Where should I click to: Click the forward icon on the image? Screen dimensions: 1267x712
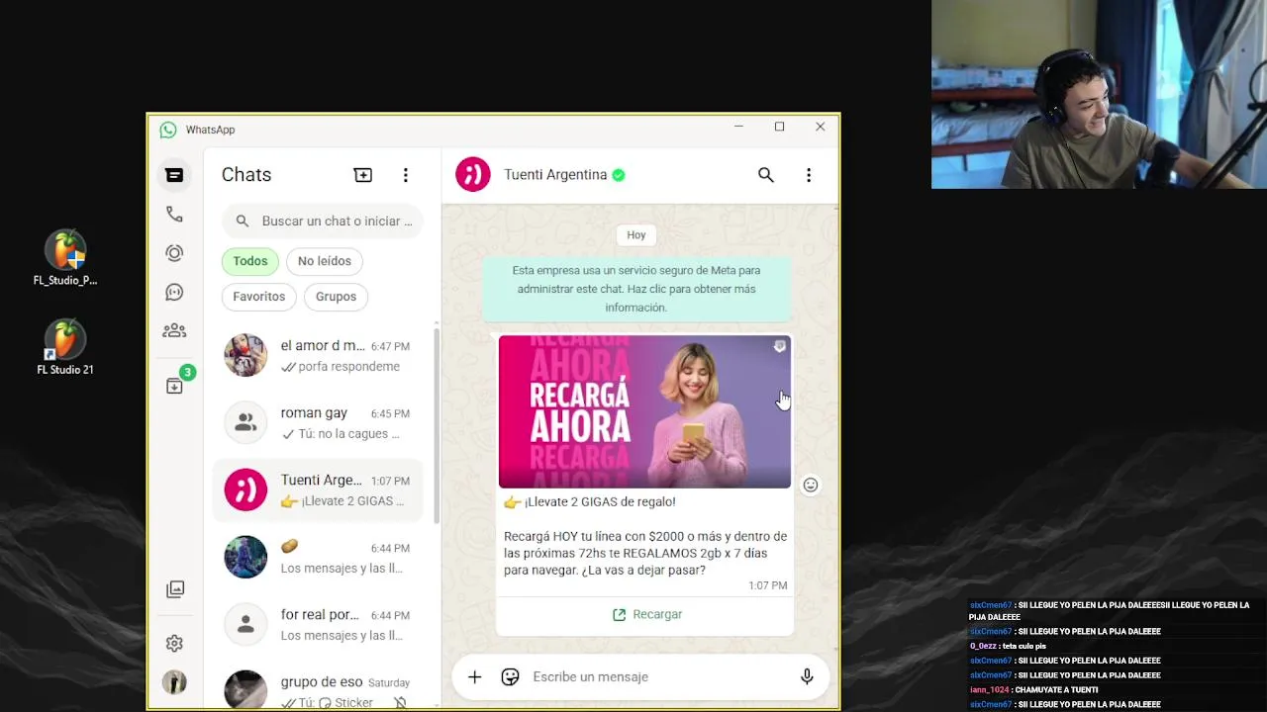click(x=780, y=346)
